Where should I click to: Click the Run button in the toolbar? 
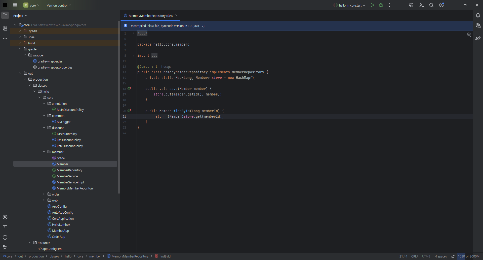pyautogui.click(x=372, y=5)
